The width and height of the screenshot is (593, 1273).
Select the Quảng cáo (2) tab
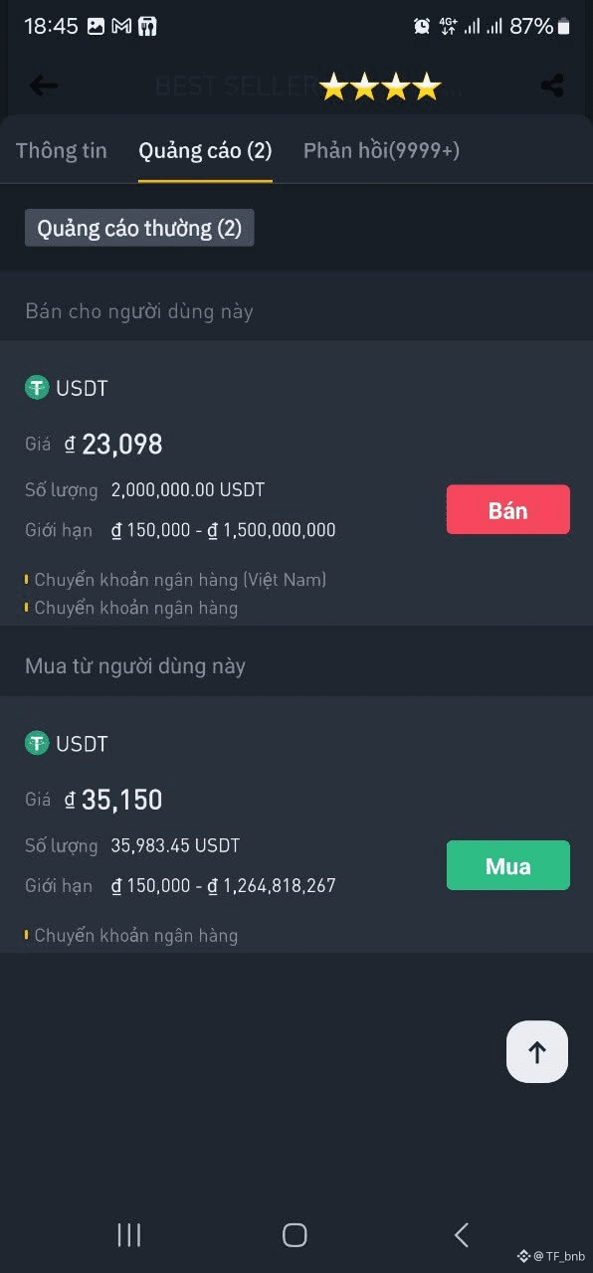pos(205,150)
